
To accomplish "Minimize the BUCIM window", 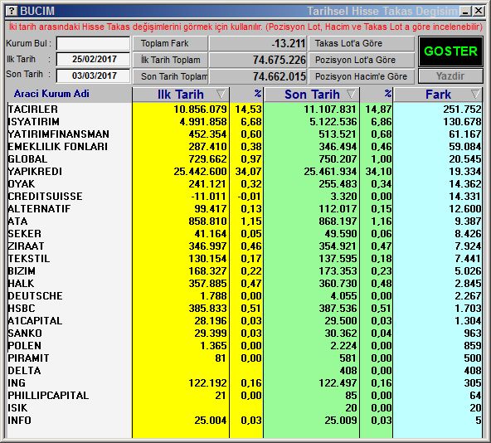I will click(465, 12).
